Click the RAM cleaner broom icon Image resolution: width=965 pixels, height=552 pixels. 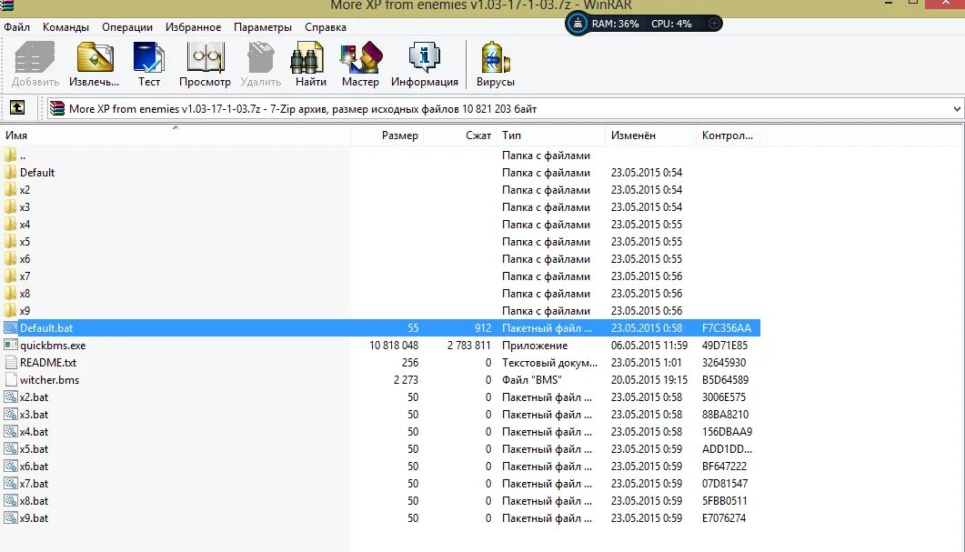click(x=578, y=24)
